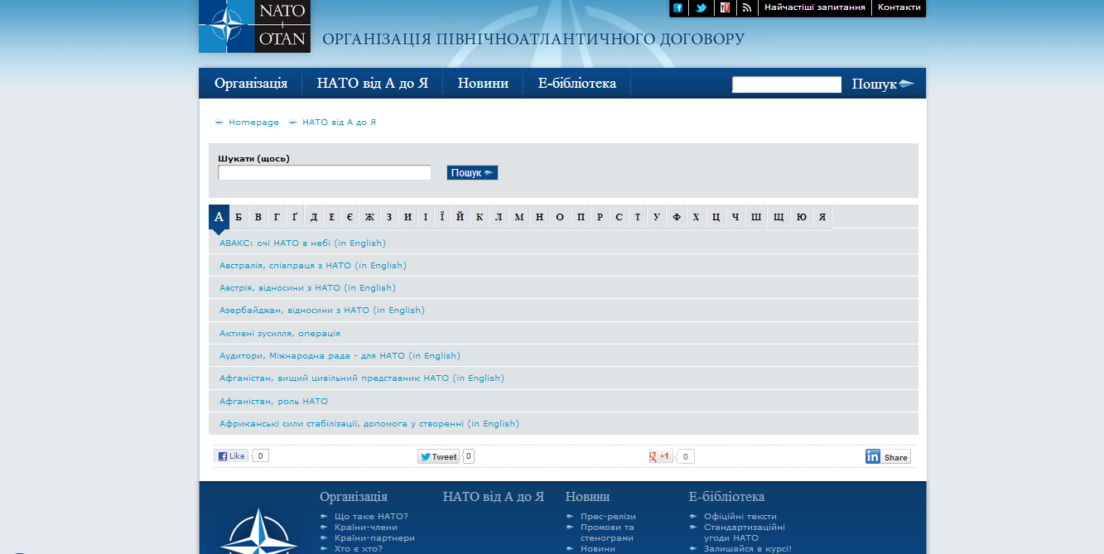Open the RSS feed icon
1104x554 pixels.
click(x=747, y=7)
